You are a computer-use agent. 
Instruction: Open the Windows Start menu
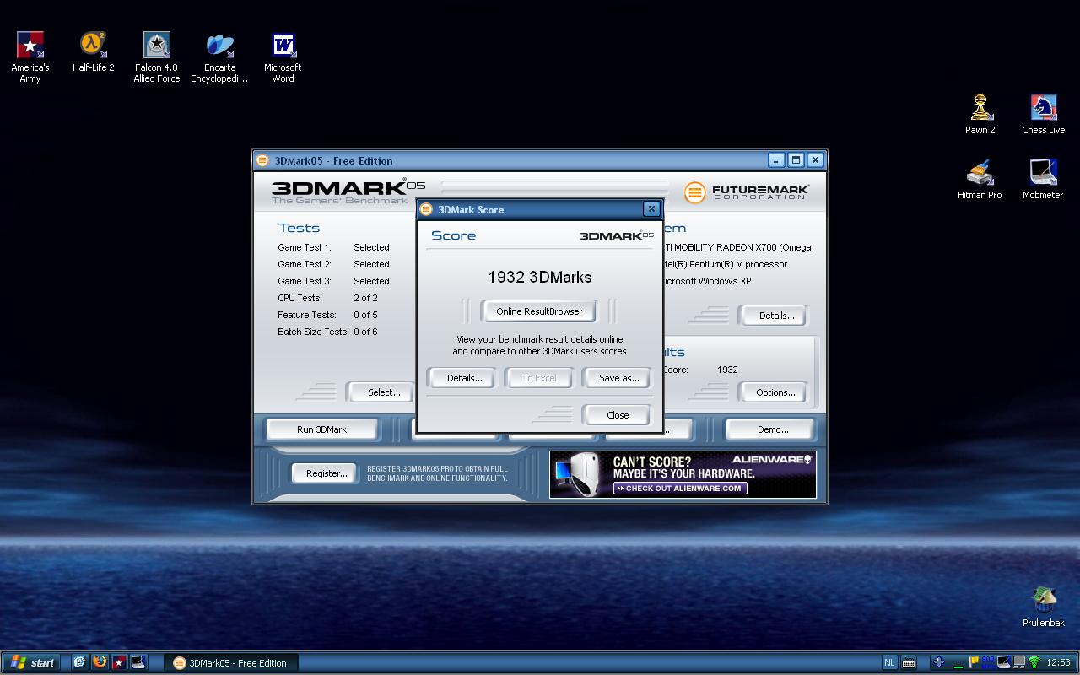(x=31, y=662)
